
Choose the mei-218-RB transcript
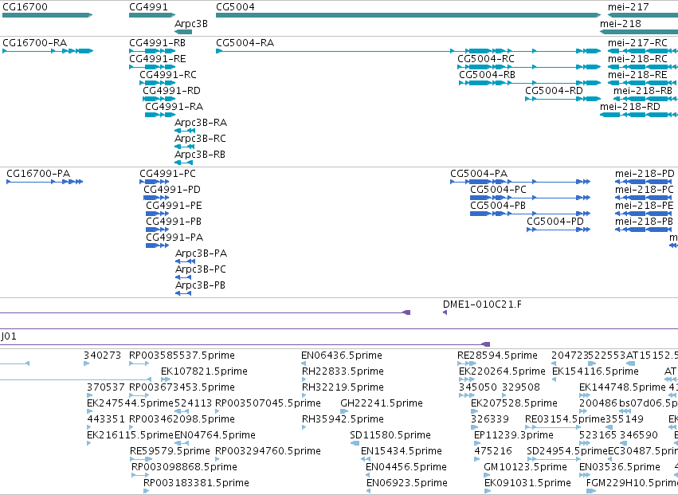pyautogui.click(x=645, y=99)
